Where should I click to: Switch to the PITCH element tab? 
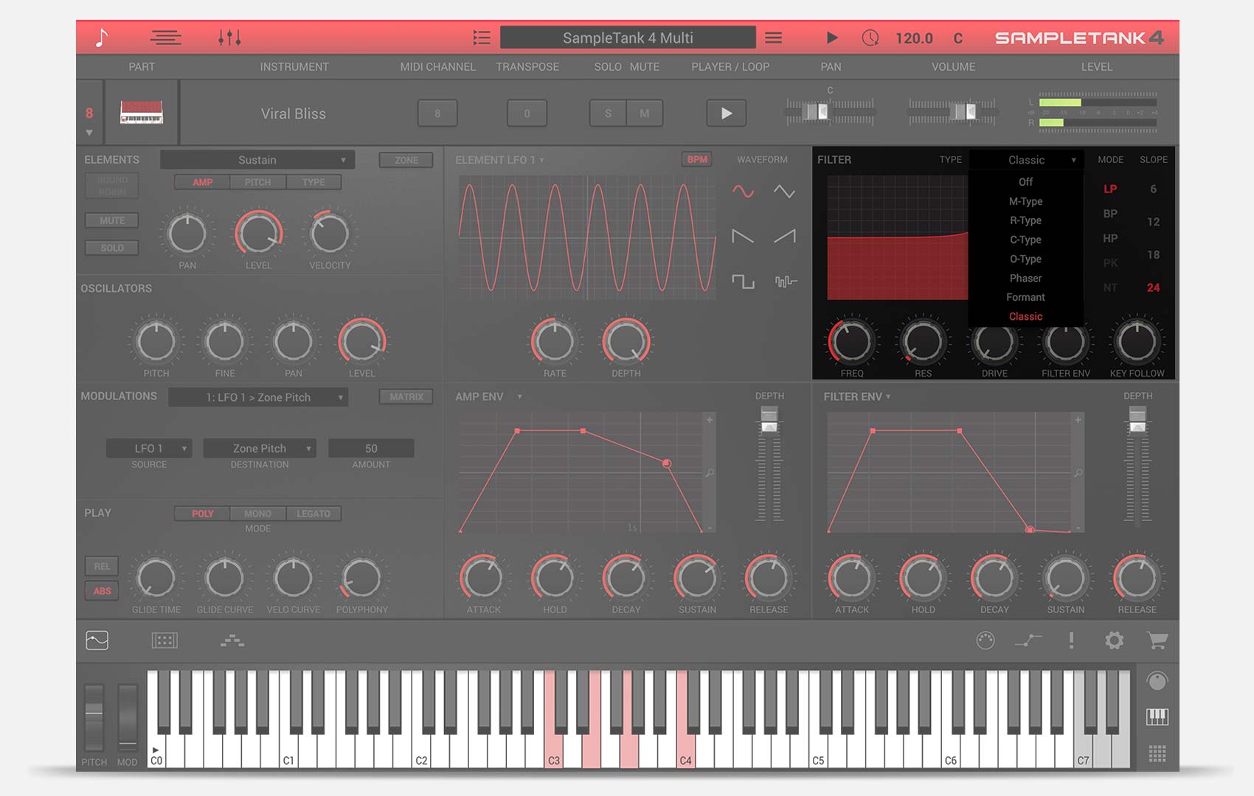coord(257,182)
